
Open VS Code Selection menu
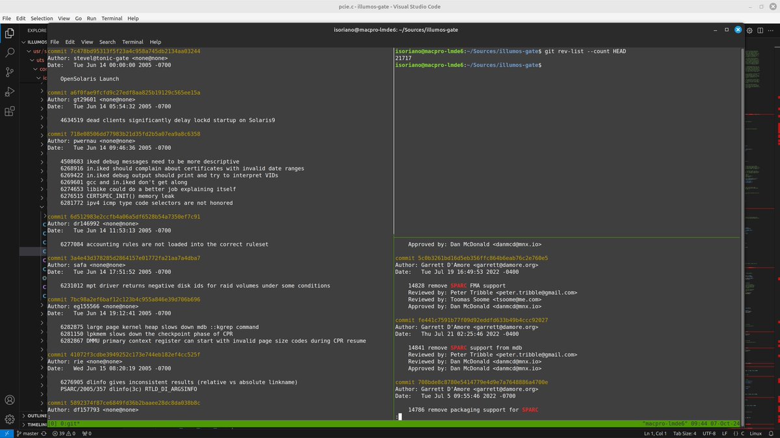coord(42,18)
